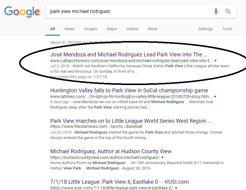
Task: Expand dropdown arrow beside hudsoncountyview.com URL
Action: [162, 157]
